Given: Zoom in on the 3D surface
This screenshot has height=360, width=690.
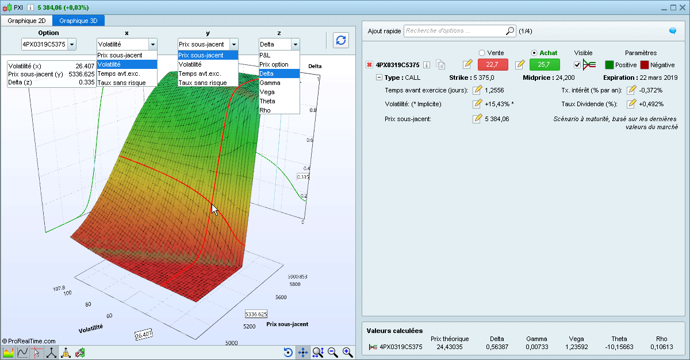Looking at the screenshot, I should click(x=348, y=353).
